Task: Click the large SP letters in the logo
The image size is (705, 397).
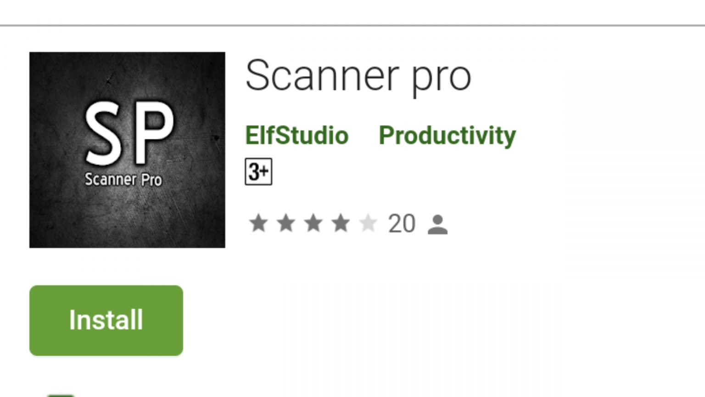Action: (x=129, y=132)
